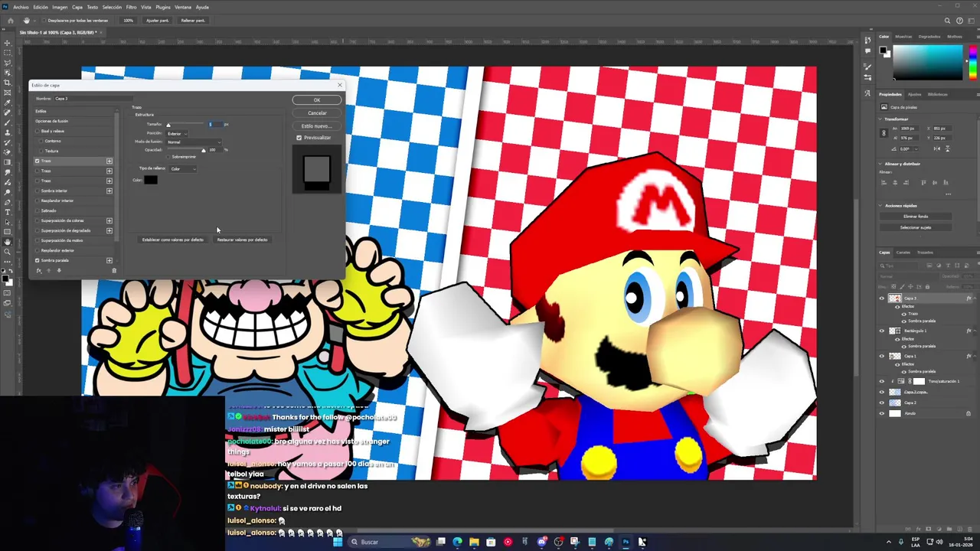Collapse Capa 1 layer effects arrow
This screenshot has height=551, width=980.
pos(975,356)
